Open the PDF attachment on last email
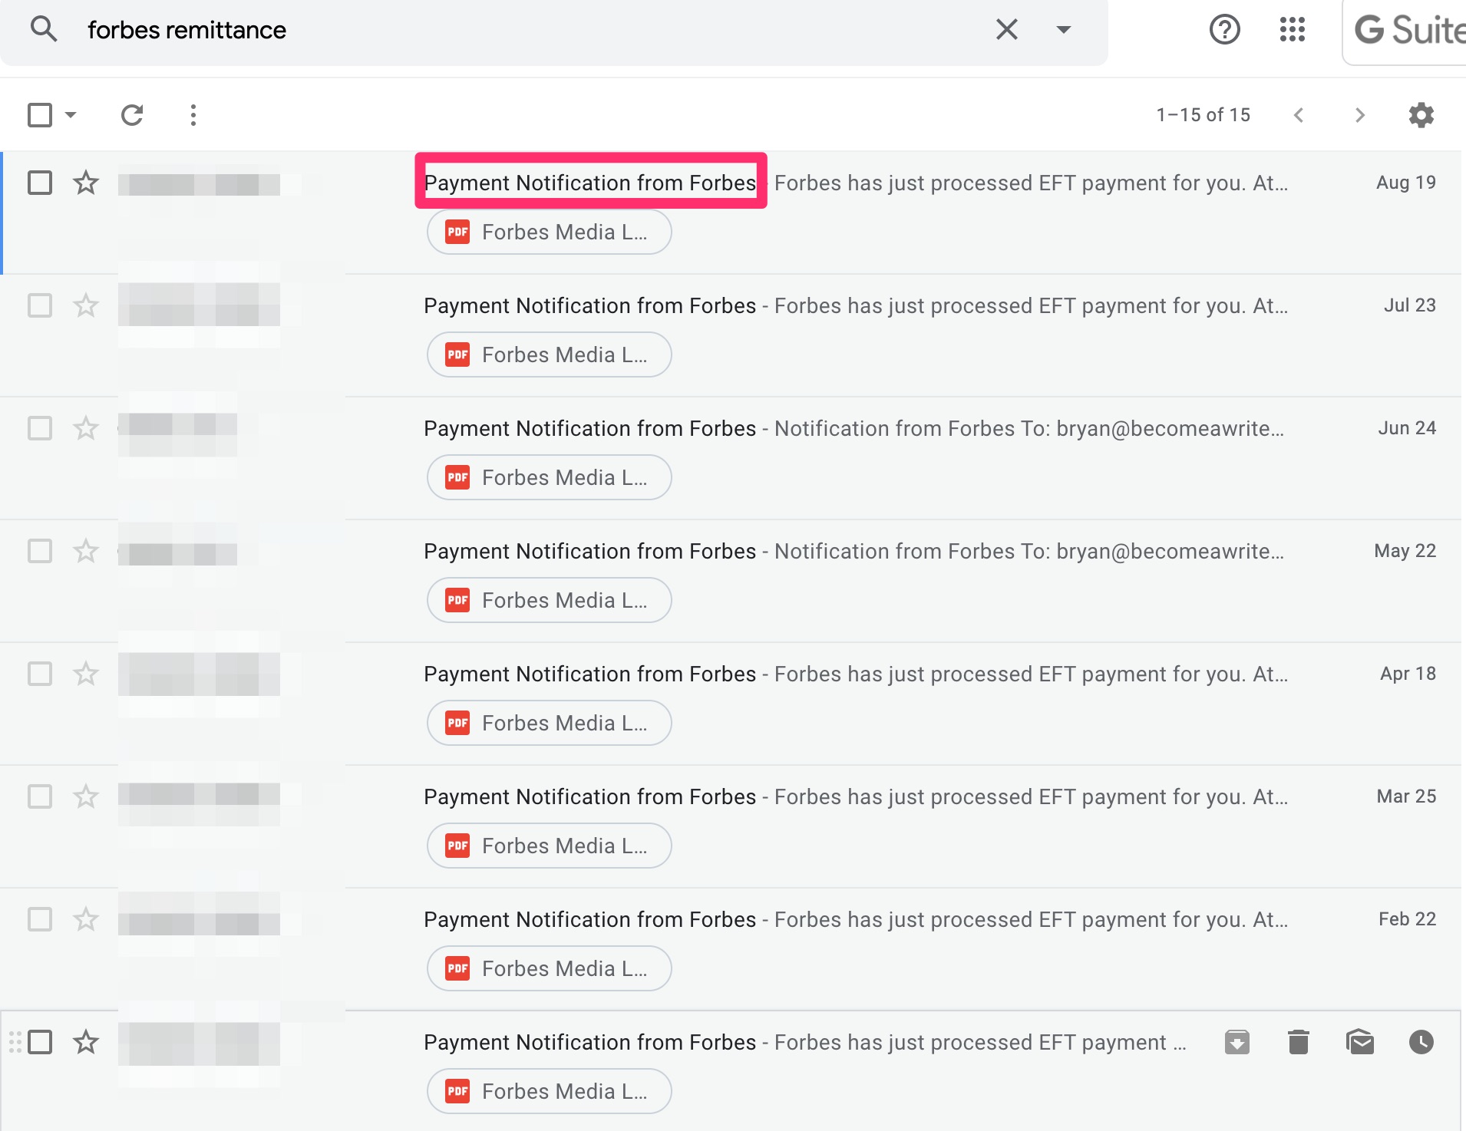The height and width of the screenshot is (1131, 1466). coord(549,1091)
